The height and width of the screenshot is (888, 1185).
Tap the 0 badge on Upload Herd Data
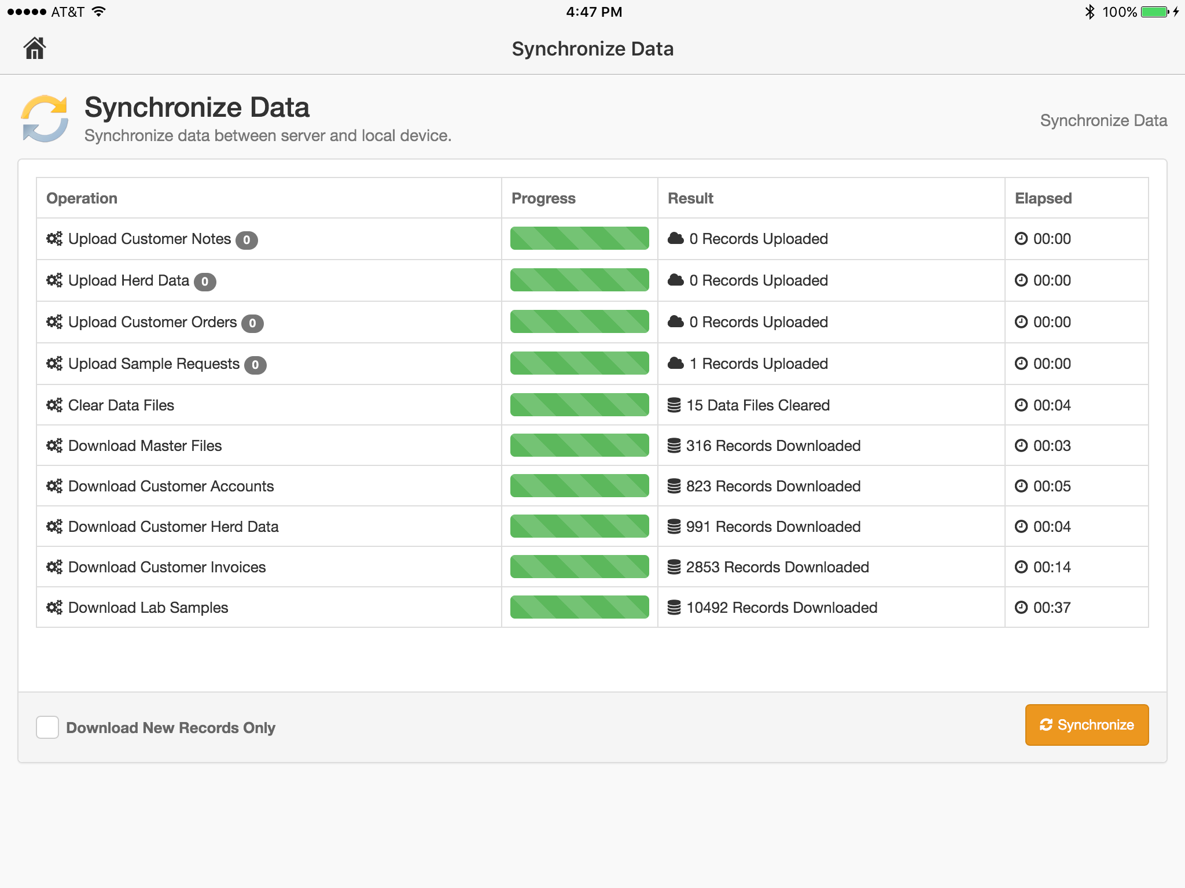click(205, 282)
